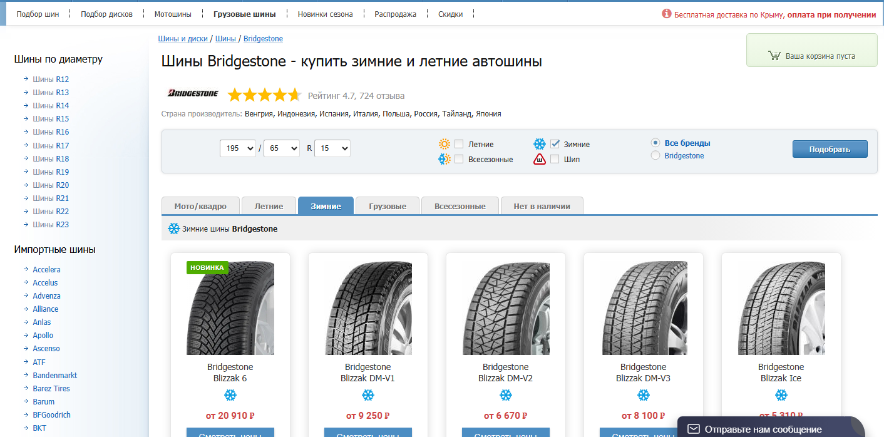Click the all-season sun-snowflake icon
Viewport: 884px width, 437px height.
tap(445, 159)
